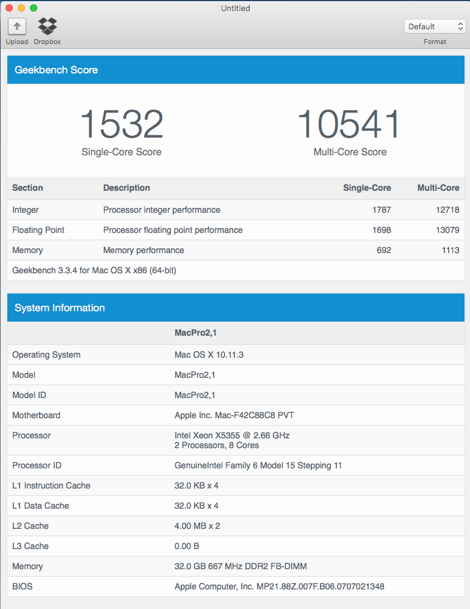Click the L1 Data Cache label
This screenshot has height=609, width=470.
[x=41, y=506]
